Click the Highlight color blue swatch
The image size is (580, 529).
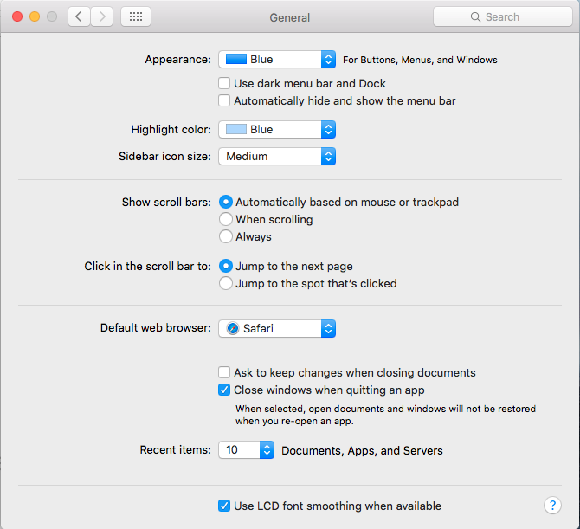click(235, 130)
